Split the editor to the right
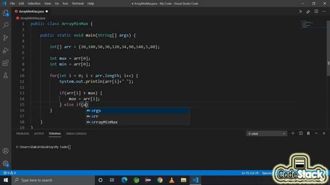Screen dimensions: 330x185 (316, 11)
